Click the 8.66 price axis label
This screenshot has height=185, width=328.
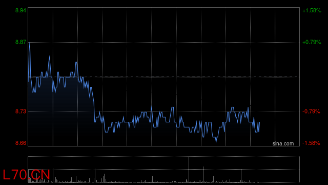click(20, 143)
